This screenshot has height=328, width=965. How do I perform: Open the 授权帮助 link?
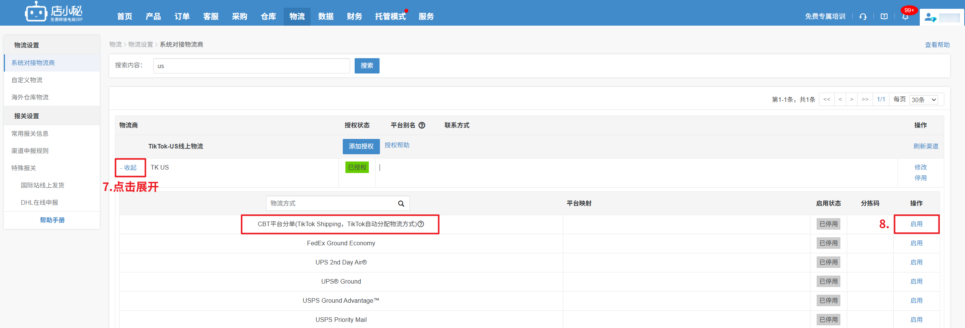[397, 145]
